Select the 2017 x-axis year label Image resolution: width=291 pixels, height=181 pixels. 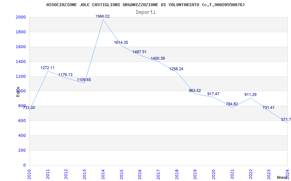[x=158, y=174]
